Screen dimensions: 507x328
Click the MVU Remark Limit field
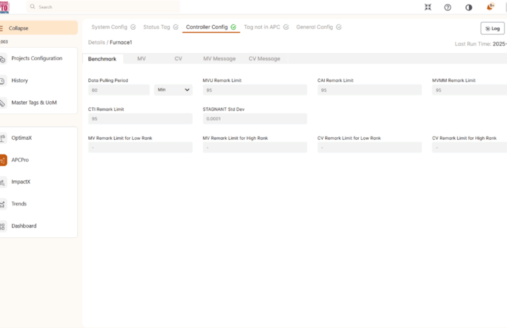[x=254, y=90]
